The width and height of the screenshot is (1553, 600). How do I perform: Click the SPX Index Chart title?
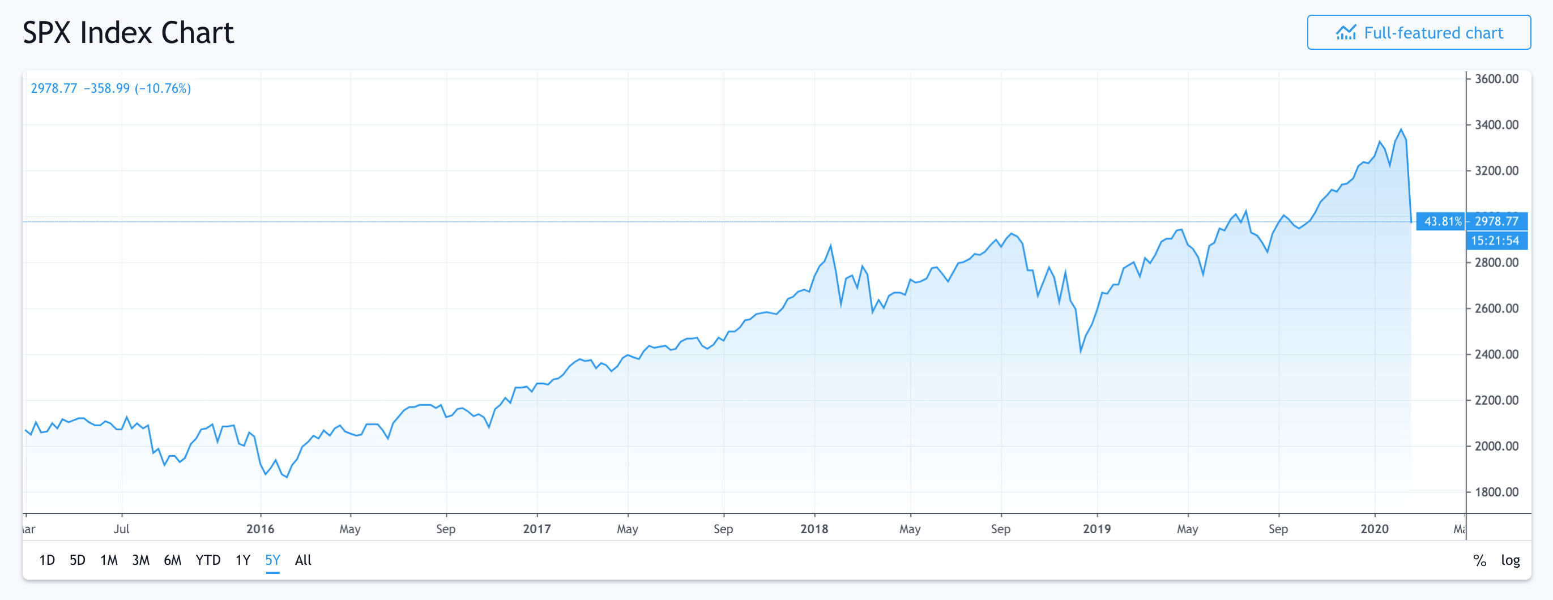coord(128,32)
